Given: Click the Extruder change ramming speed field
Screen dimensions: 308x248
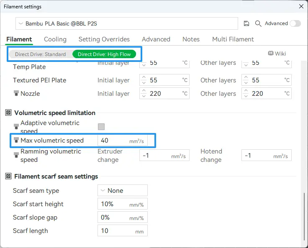Looking at the screenshot, I should pyautogui.click(x=164, y=155).
